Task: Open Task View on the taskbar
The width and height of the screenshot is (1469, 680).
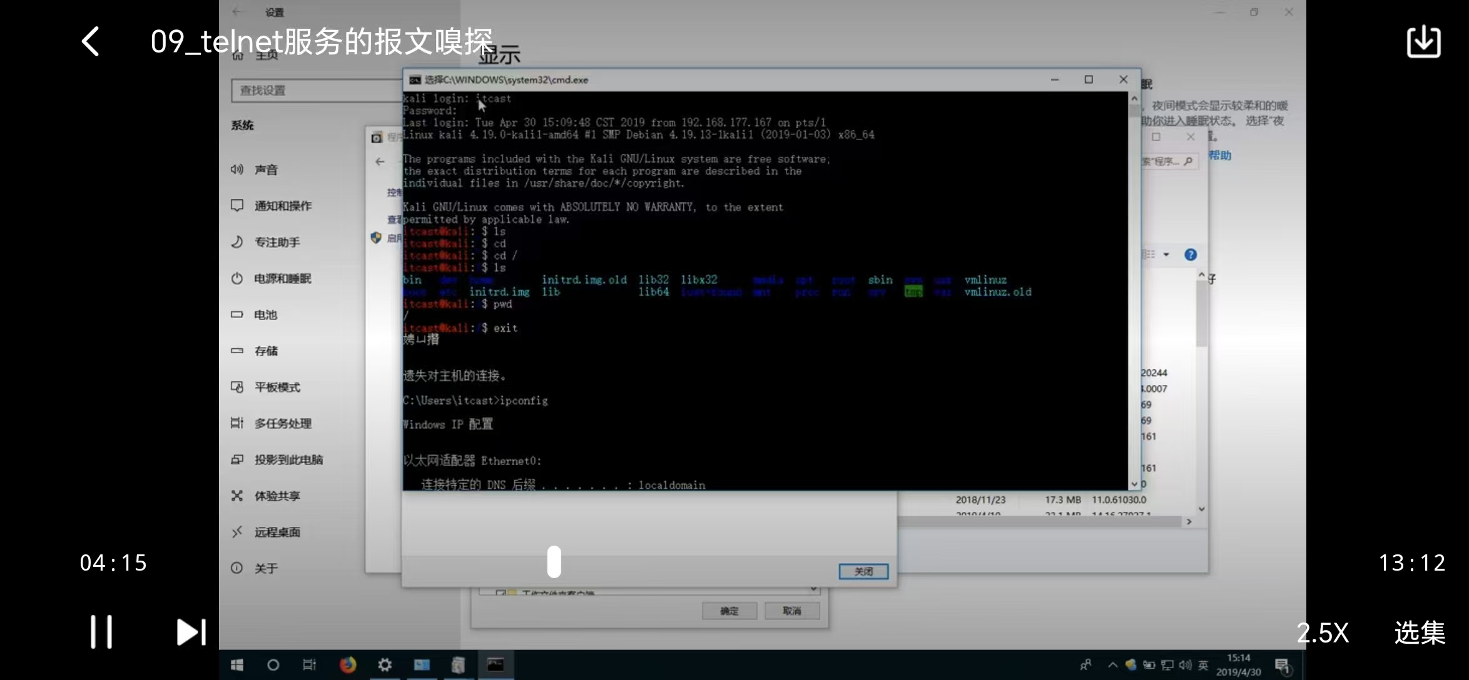Action: coord(309,665)
